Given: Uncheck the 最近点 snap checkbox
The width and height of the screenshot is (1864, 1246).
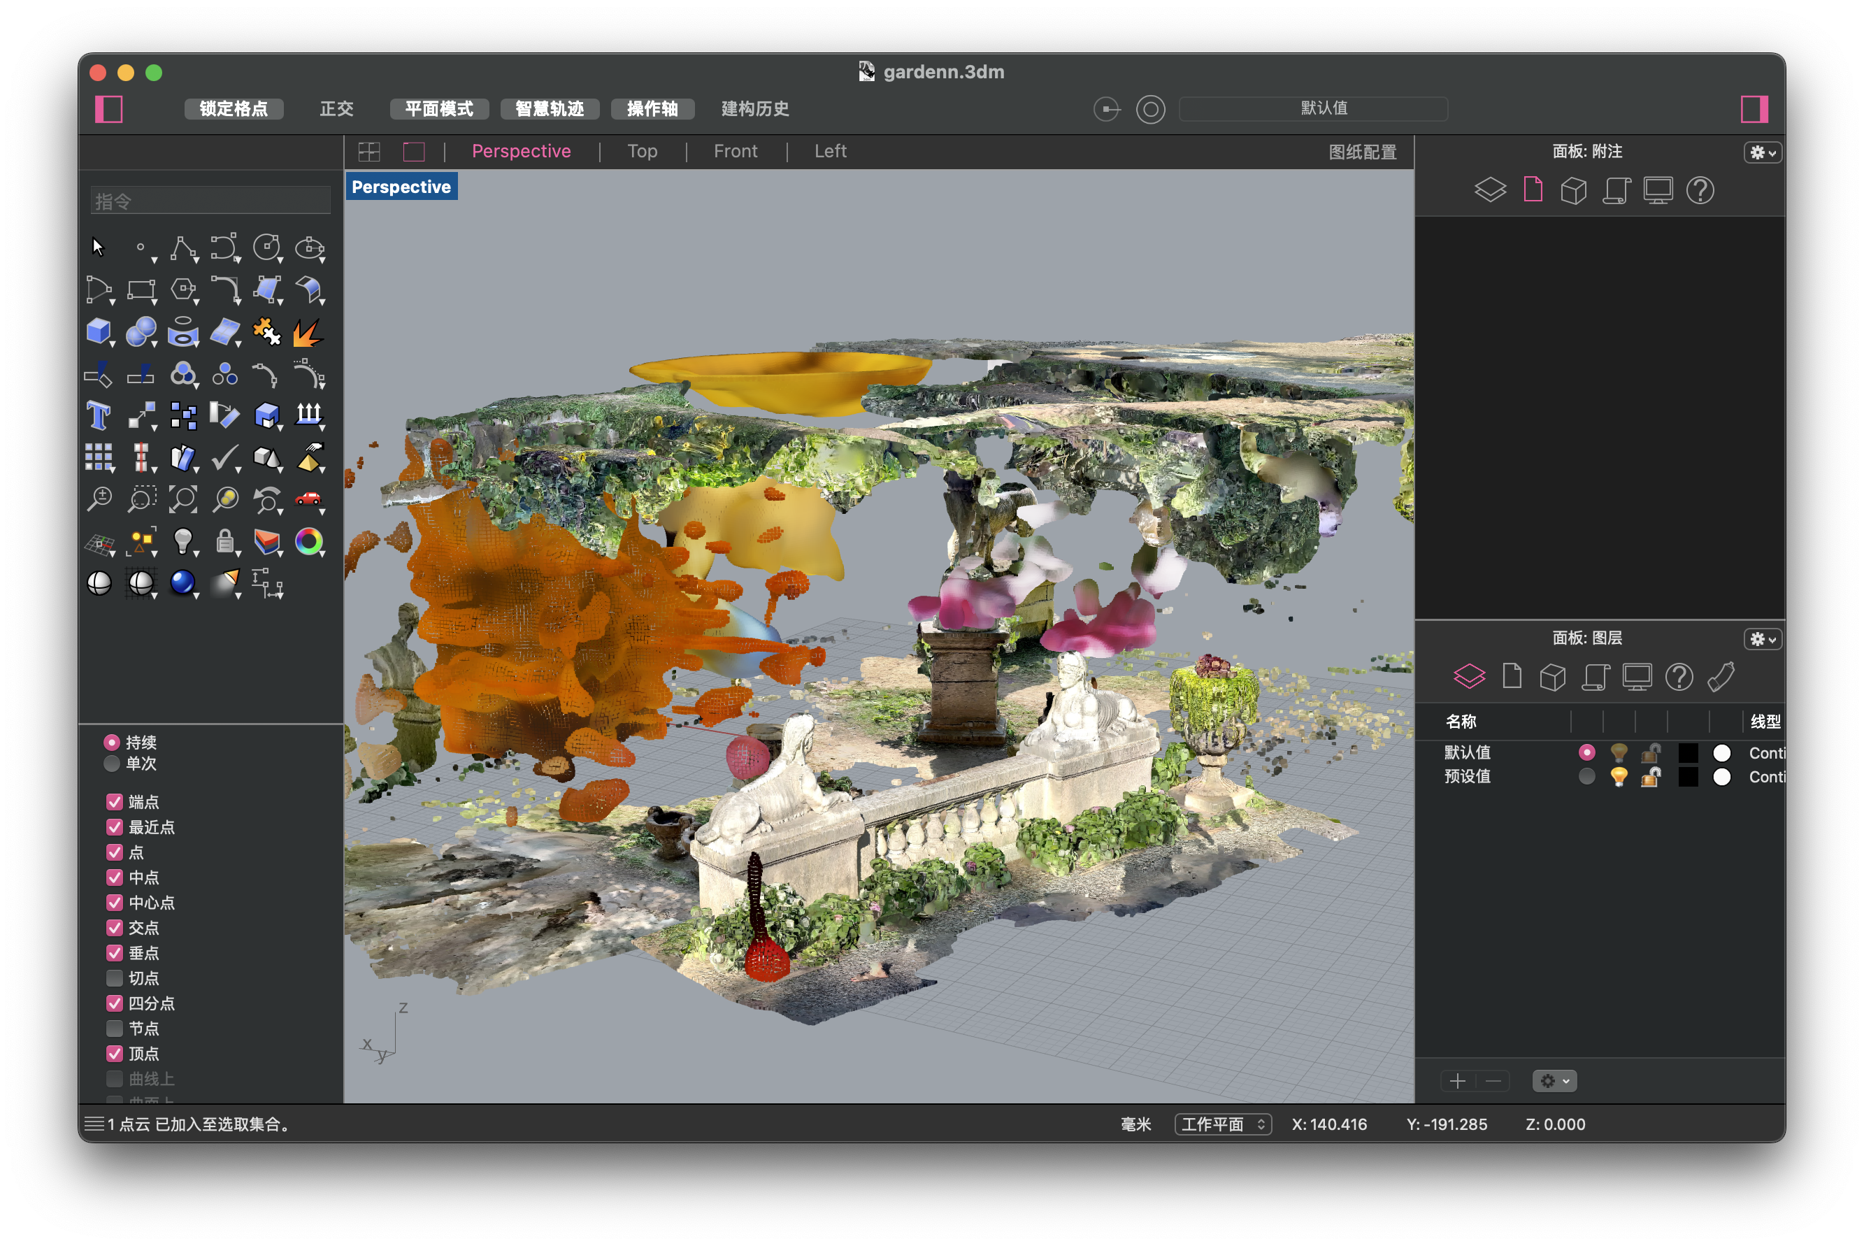Looking at the screenshot, I should tap(115, 827).
